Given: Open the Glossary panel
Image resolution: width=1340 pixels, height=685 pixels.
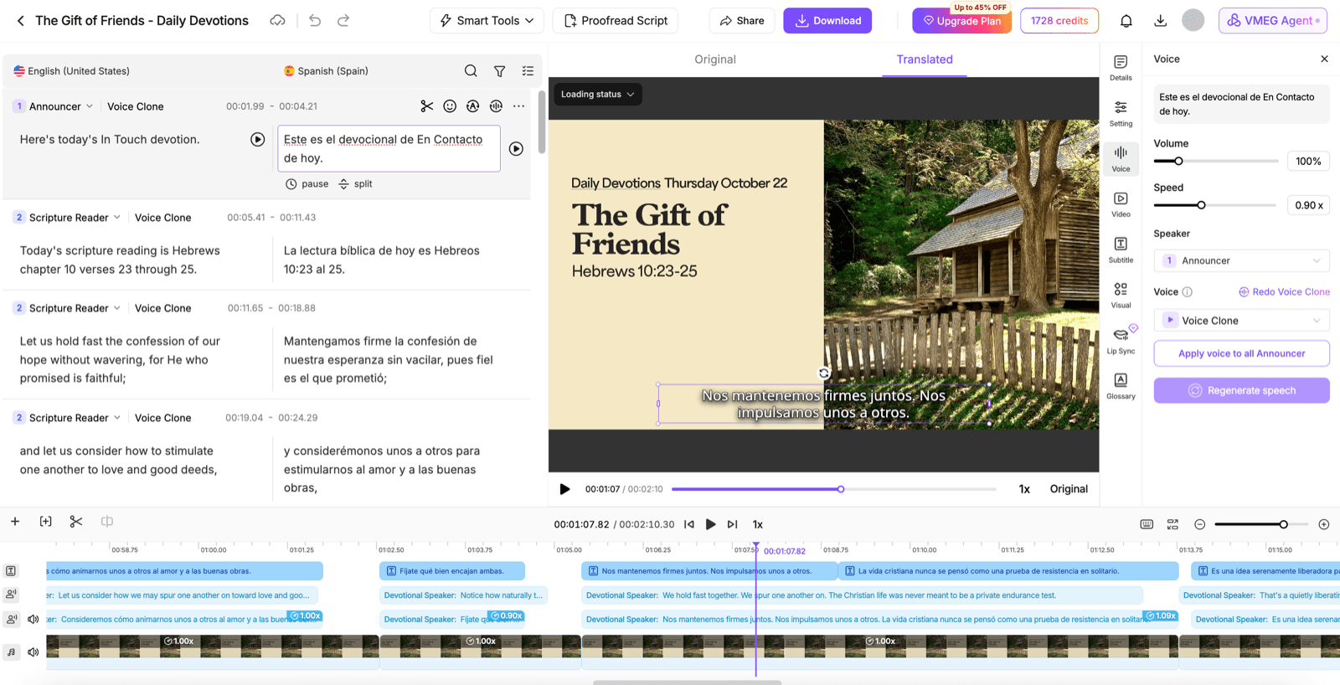Looking at the screenshot, I should 1121,386.
